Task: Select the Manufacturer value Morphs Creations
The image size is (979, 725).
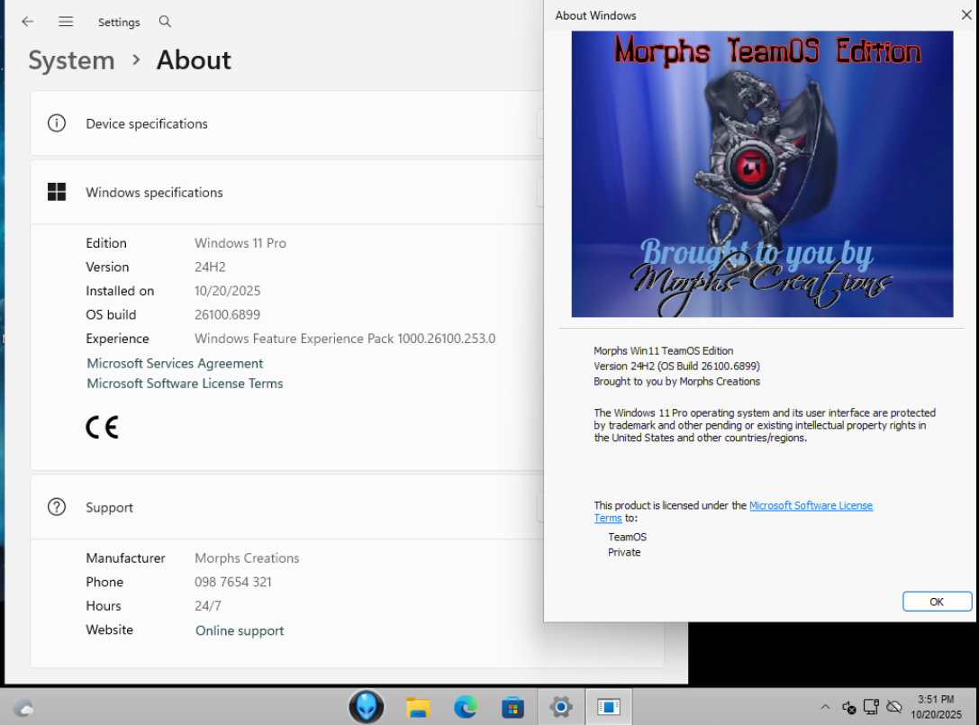Action: [x=247, y=558]
